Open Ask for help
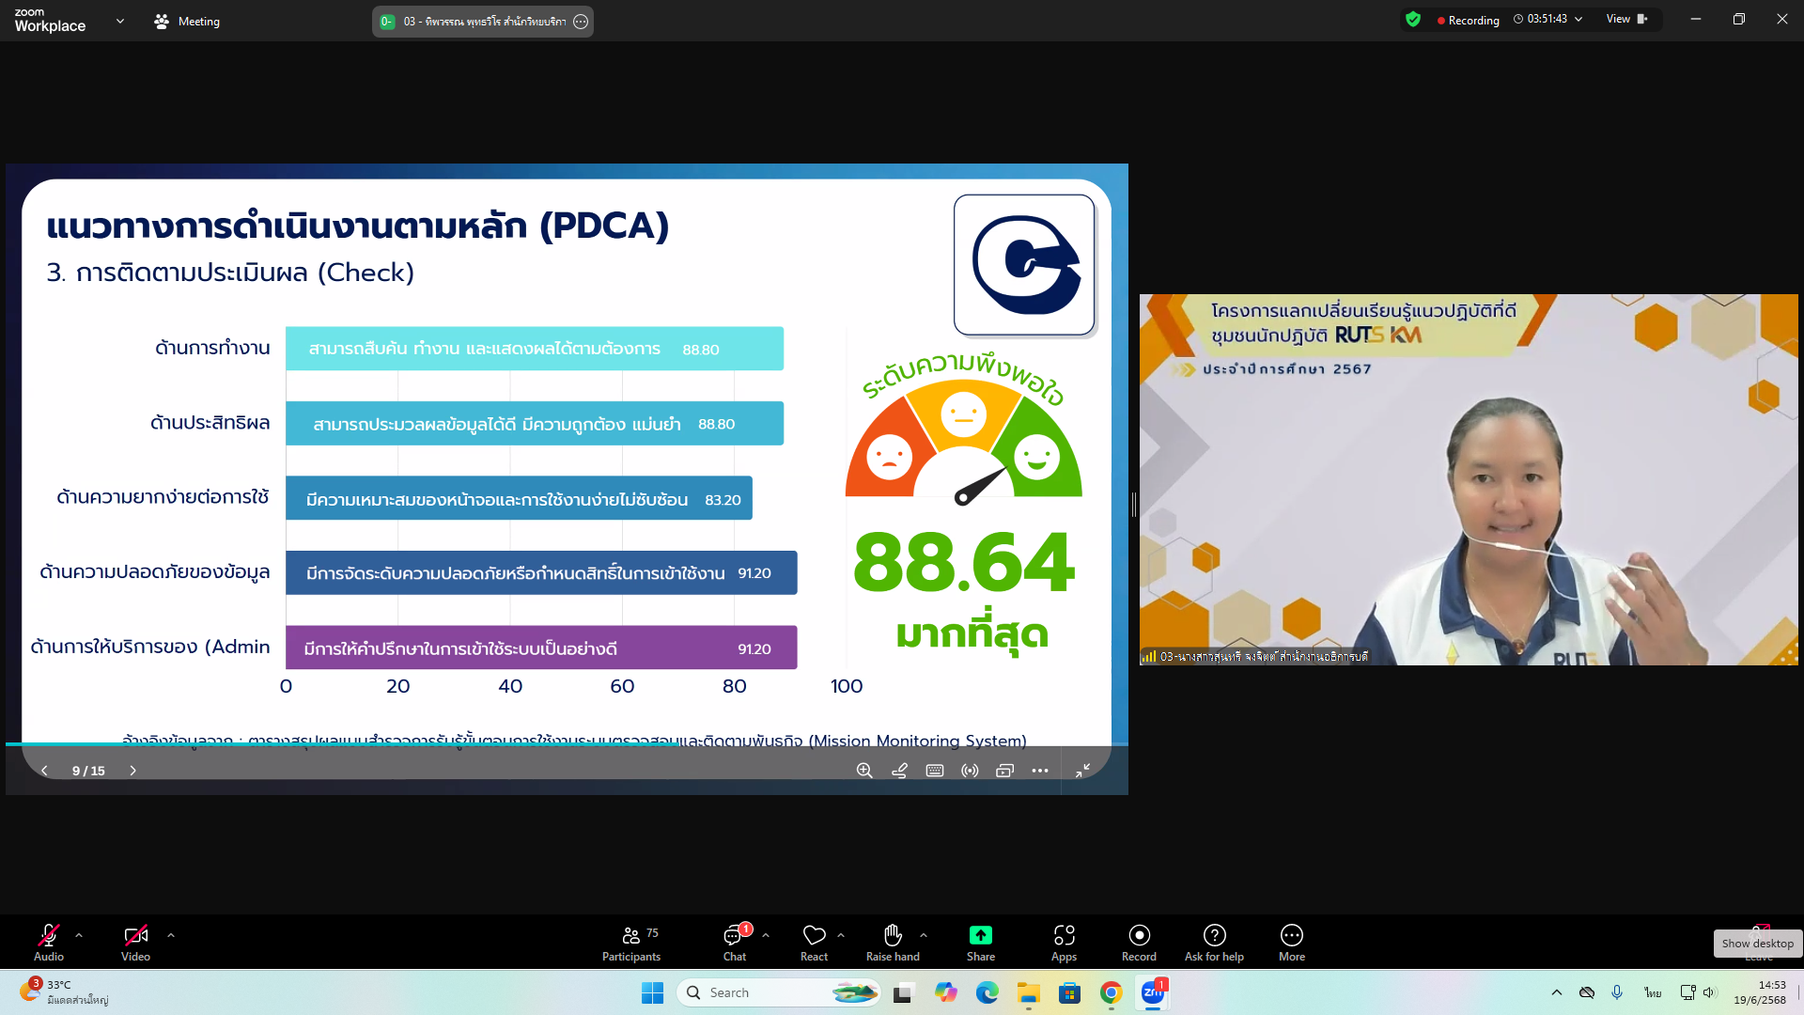1804x1015 pixels. click(1214, 942)
